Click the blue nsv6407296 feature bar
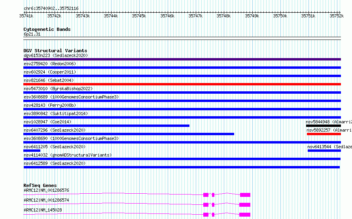The image size is (352, 219). point(129,134)
